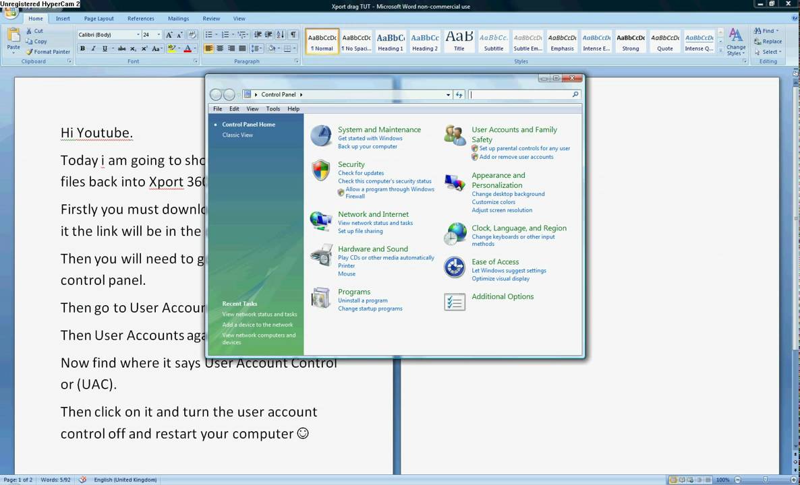This screenshot has width=800, height=485.
Task: Click the Cut scissors button
Action: (x=34, y=31)
